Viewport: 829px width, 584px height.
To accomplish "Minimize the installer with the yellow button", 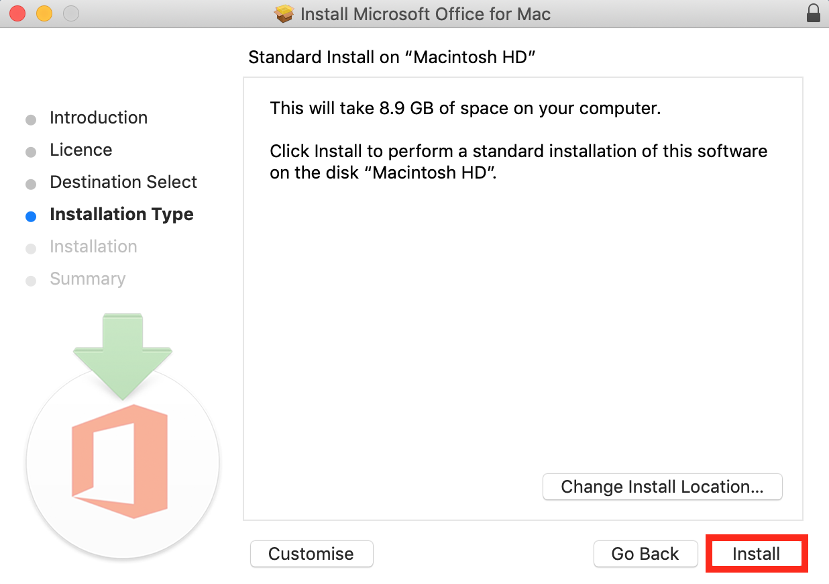I will point(44,13).
